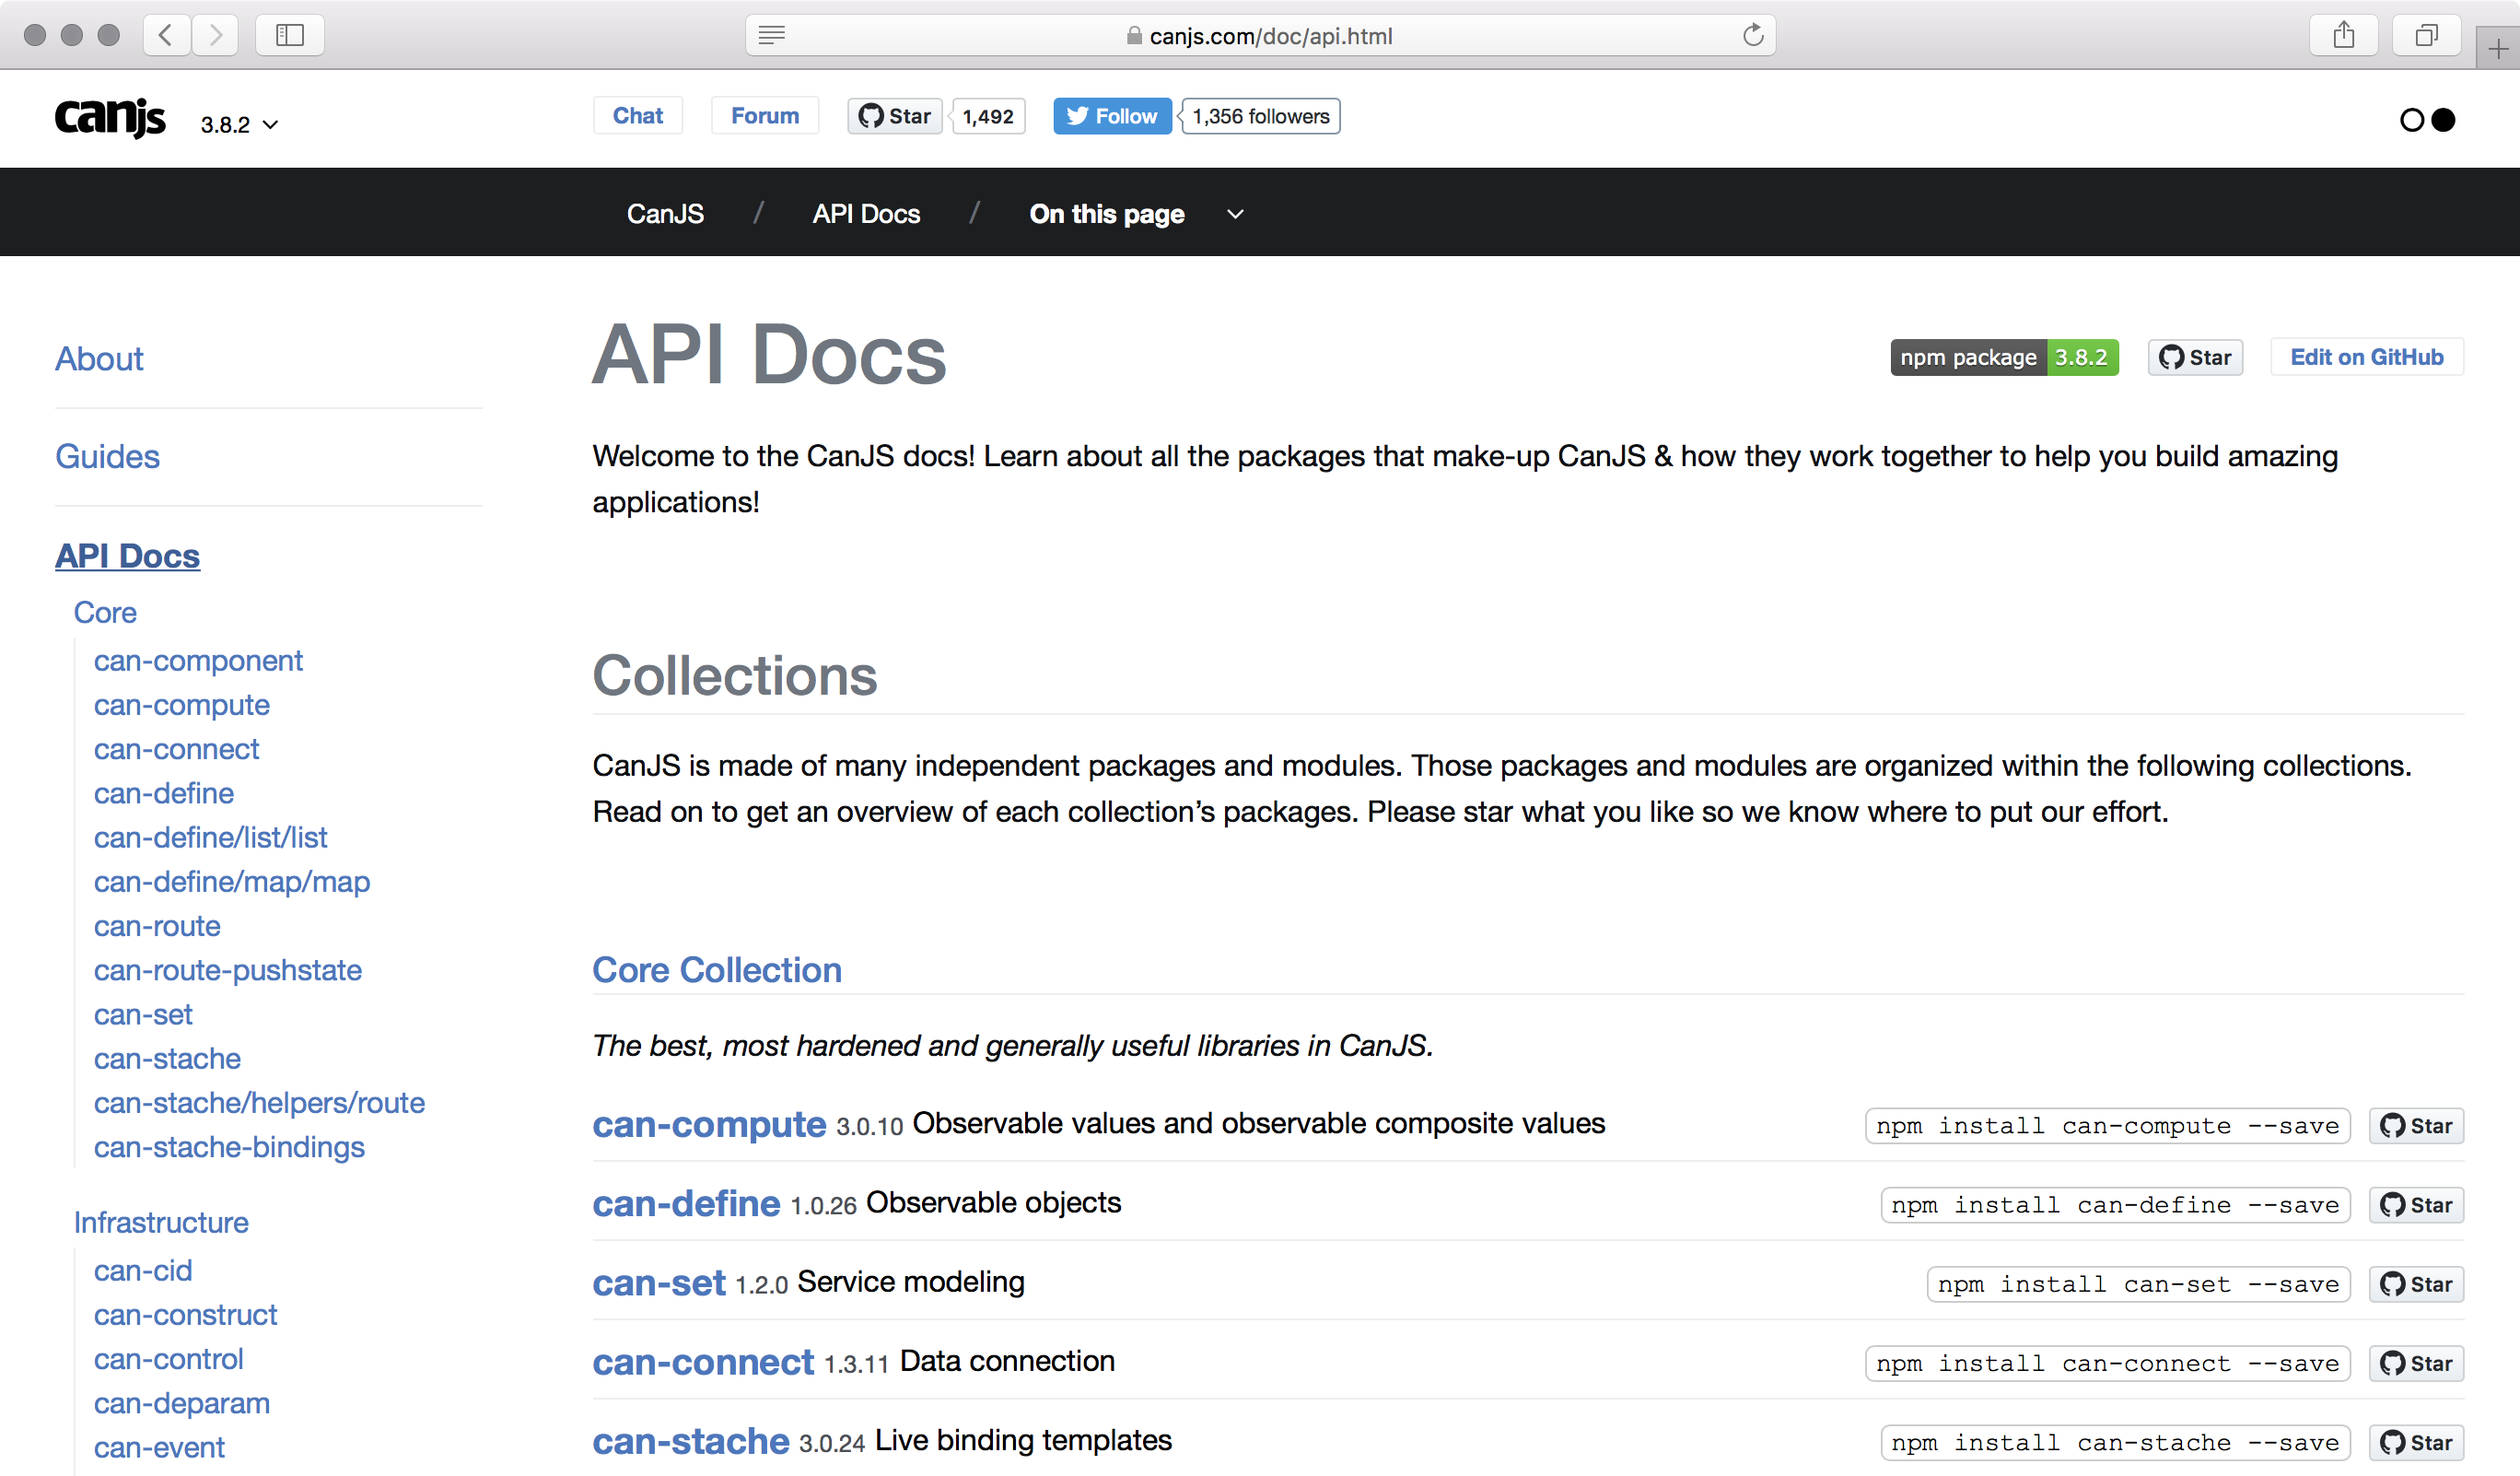Open can-set package heading link

(659, 1283)
